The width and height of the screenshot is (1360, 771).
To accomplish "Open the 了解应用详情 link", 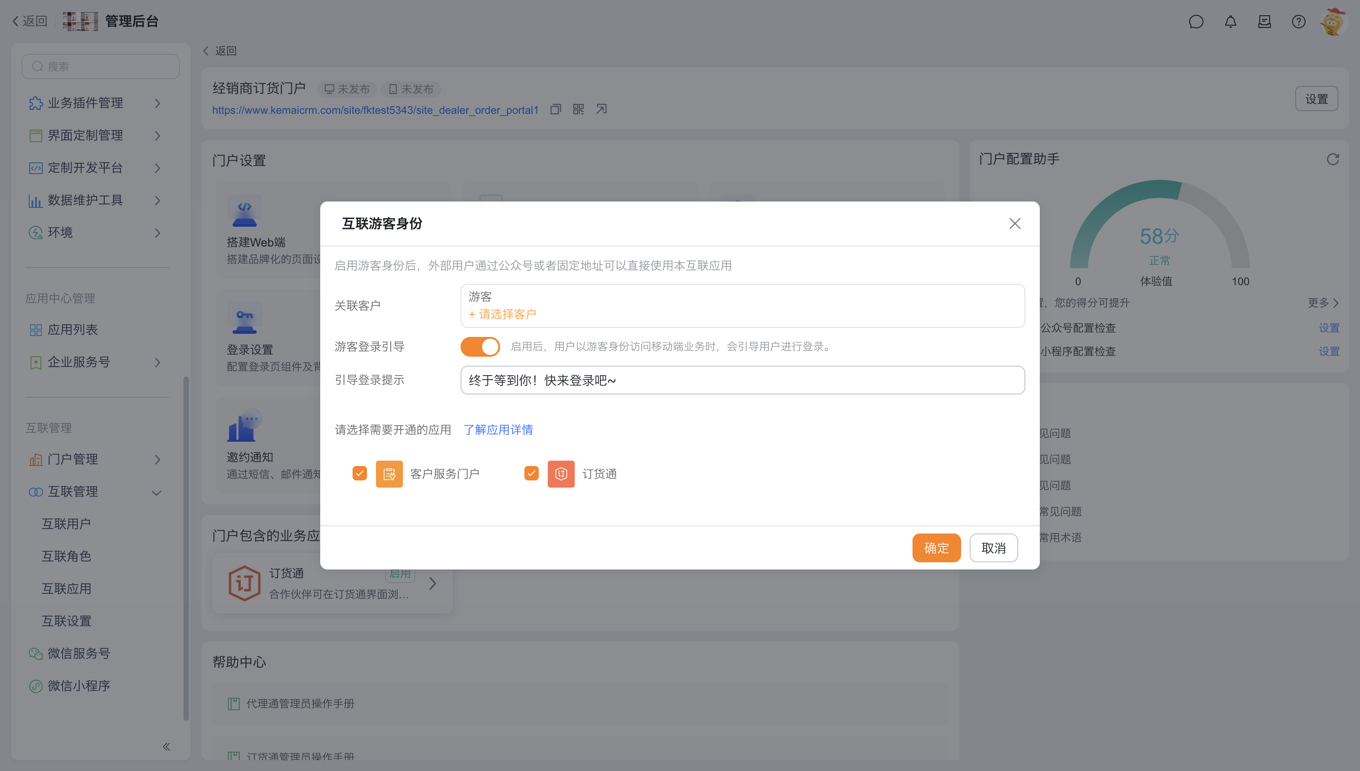I will click(x=498, y=430).
